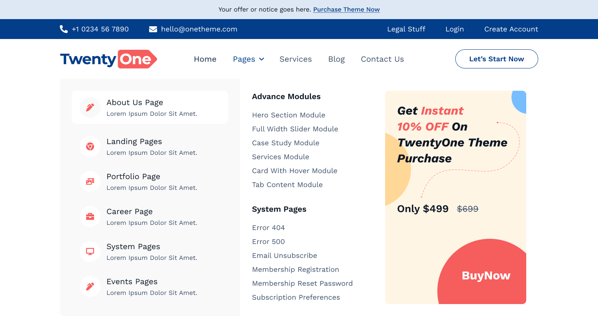Open the Error 404 page link
Screen dimensions: 598x316
tap(268, 228)
